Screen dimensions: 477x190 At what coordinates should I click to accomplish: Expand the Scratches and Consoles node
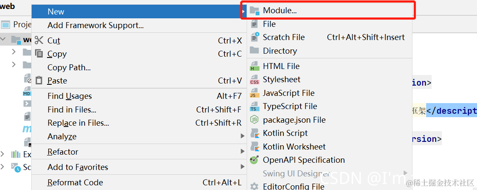[3, 167]
